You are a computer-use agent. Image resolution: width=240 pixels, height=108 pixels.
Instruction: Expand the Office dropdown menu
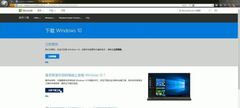tap(37, 18)
